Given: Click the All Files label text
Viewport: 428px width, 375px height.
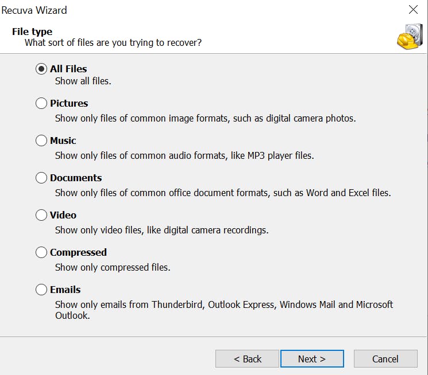Looking at the screenshot, I should [68, 69].
